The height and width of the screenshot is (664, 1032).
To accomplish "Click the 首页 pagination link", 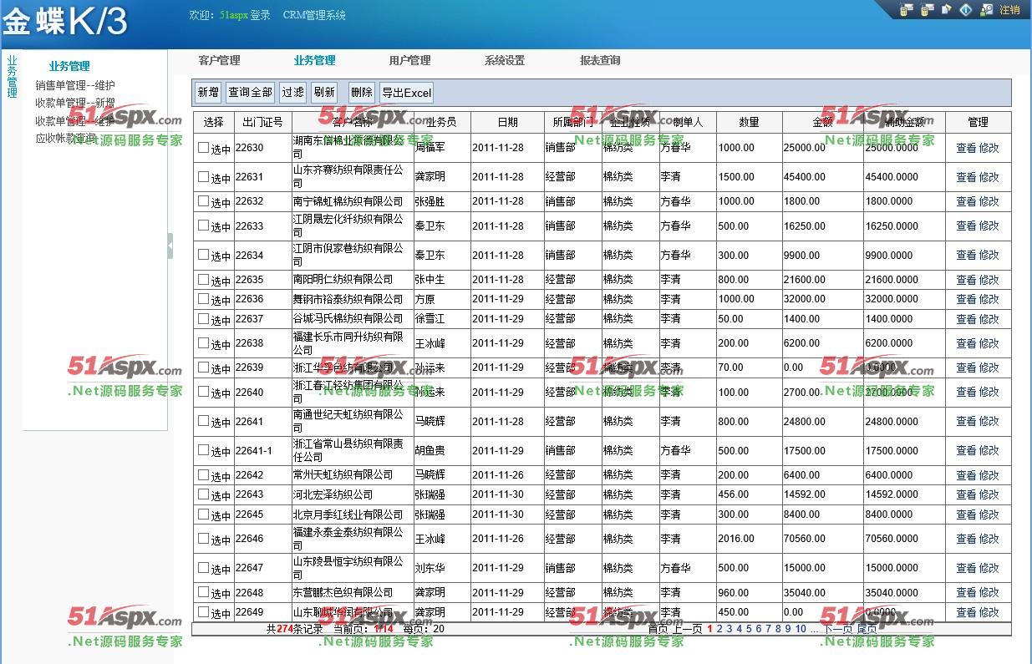I will click(x=658, y=629).
